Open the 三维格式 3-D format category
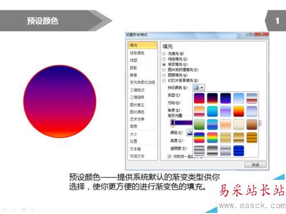Screen dimensions: 286x214 tap(142, 90)
